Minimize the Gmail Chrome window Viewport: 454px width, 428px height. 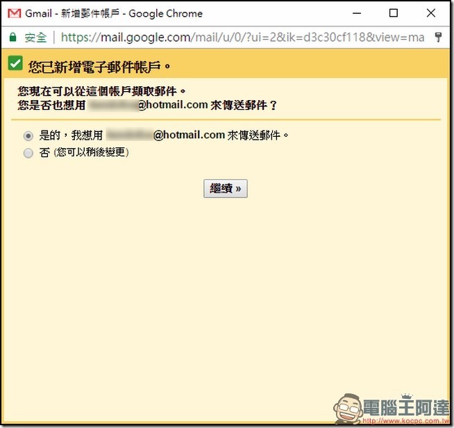click(357, 13)
